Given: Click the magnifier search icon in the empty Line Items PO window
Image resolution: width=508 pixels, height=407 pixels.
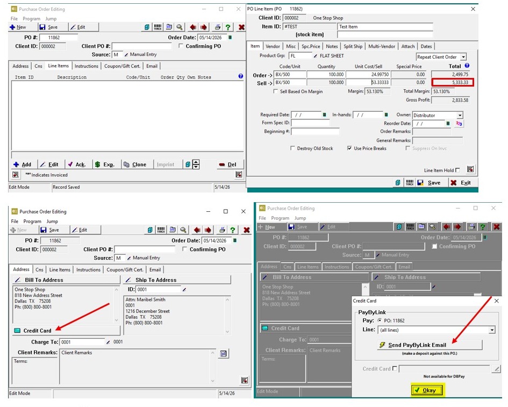Looking at the screenshot, I should (x=179, y=27).
